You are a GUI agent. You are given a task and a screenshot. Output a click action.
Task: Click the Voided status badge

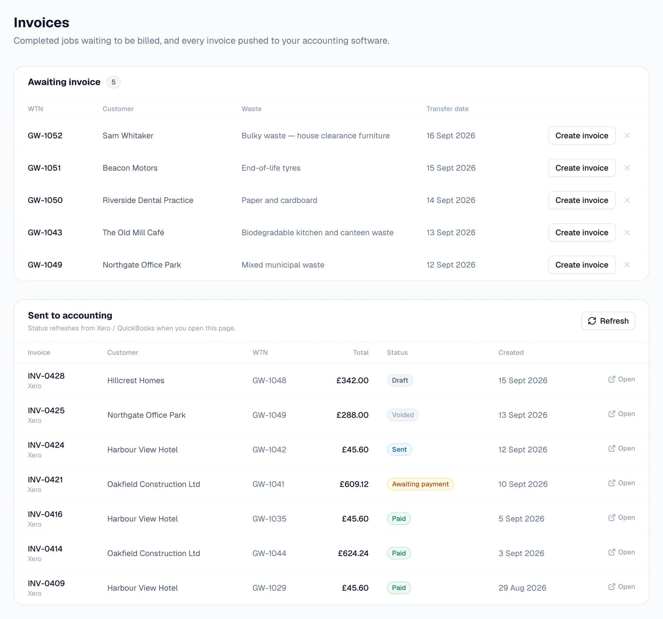tap(403, 415)
